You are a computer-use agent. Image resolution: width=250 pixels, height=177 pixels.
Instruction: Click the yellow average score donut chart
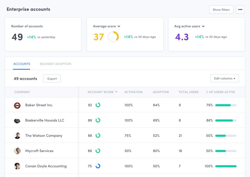[113, 37]
